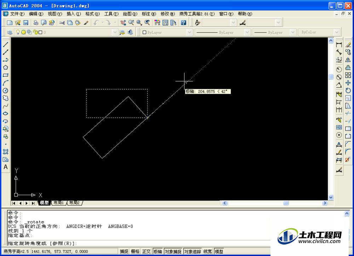Select the Line tool in the draw toolbar
Screen dimensions: 354x256
point(6,45)
